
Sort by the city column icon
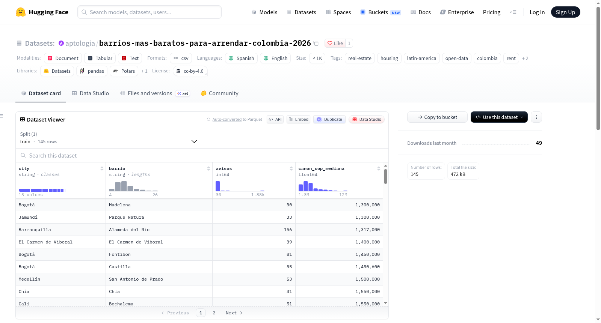pos(102,168)
